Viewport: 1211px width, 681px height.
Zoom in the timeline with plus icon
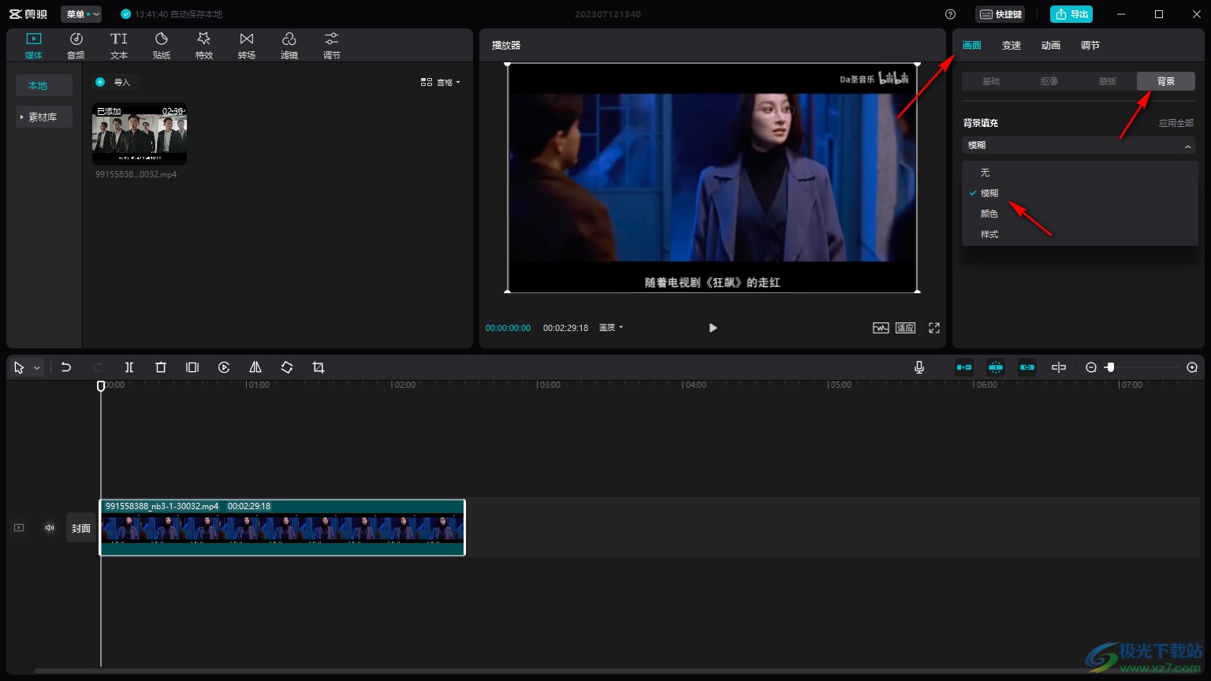[x=1192, y=367]
